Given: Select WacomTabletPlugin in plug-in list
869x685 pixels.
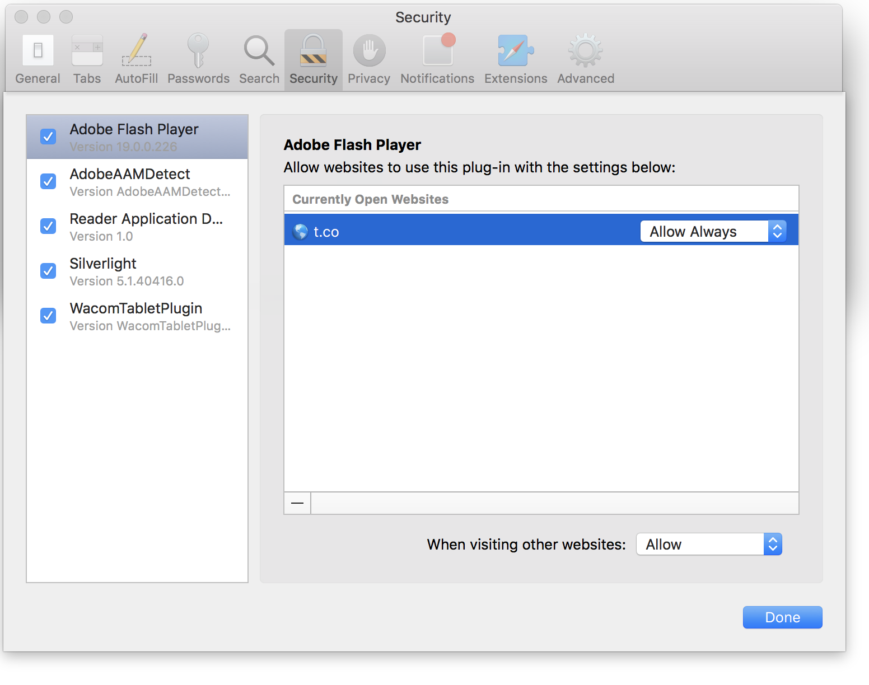Looking at the screenshot, I should coord(137,316).
